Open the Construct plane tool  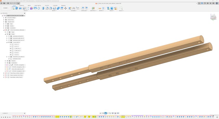click(93, 8)
